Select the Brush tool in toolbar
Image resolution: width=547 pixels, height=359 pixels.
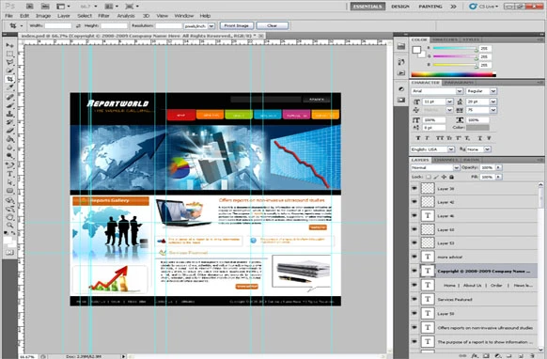click(9, 105)
